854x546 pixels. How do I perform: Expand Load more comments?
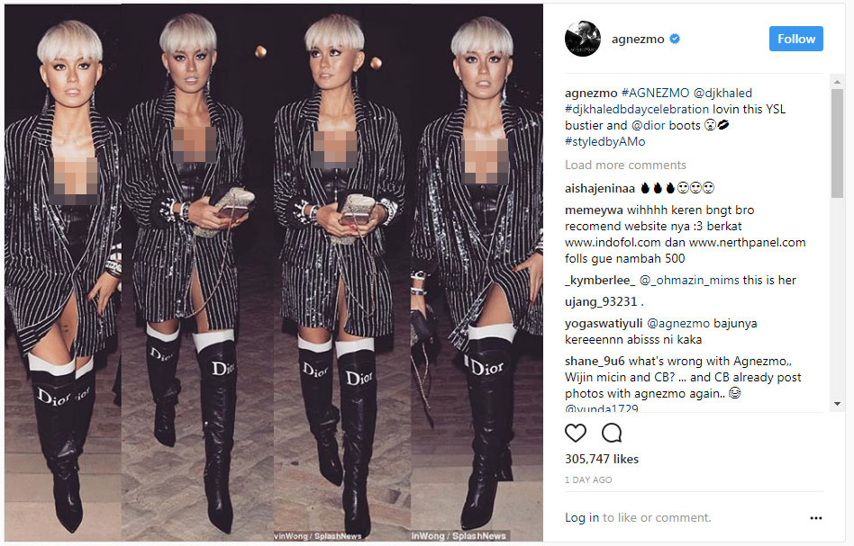(x=625, y=165)
